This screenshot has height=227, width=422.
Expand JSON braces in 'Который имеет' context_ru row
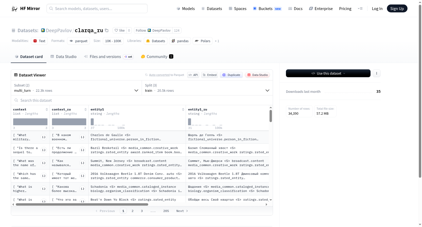(x=83, y=176)
